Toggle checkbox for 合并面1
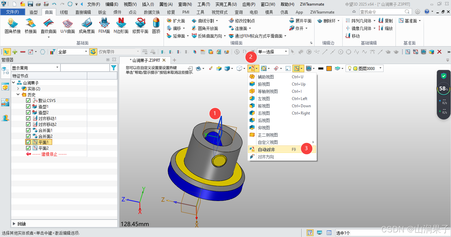This screenshot has width=451, height=237. click(28, 130)
